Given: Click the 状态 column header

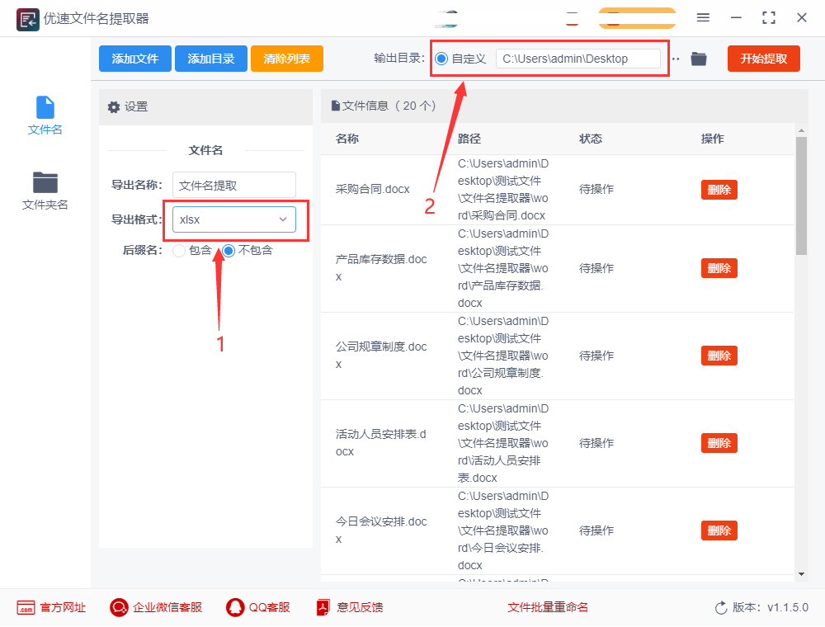Looking at the screenshot, I should coord(591,139).
